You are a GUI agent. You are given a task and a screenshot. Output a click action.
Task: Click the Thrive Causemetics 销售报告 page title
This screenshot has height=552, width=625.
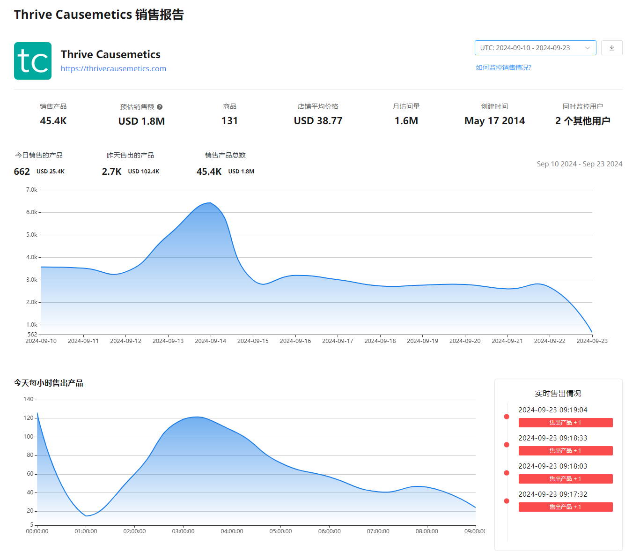pyautogui.click(x=99, y=15)
